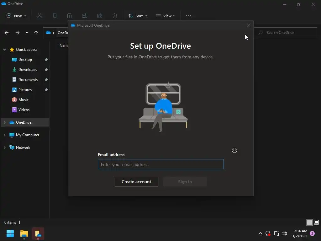The image size is (321, 241).
Task: Click the Rename icon in toolbar
Action: point(85,16)
